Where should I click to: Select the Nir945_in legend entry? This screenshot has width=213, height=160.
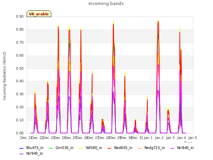point(31,153)
